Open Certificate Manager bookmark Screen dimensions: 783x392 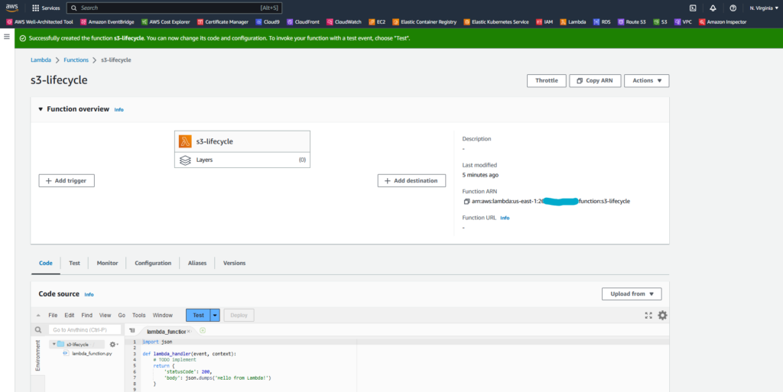tap(223, 22)
